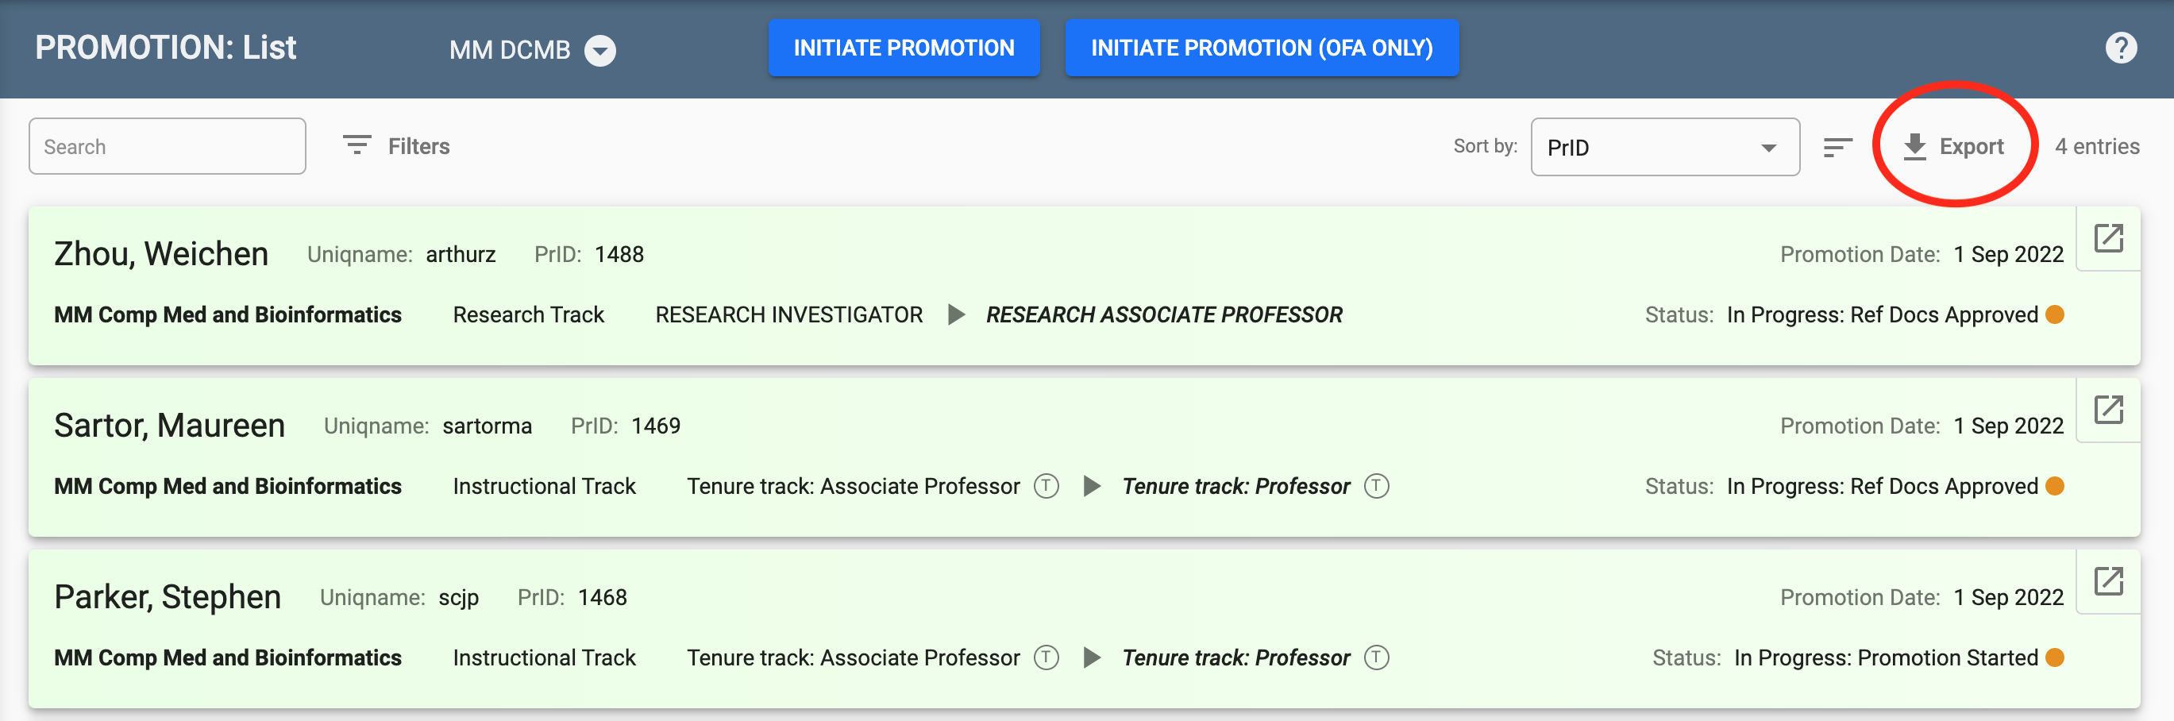2174x721 pixels.
Task: Click uniqname scjp
Action: point(459,598)
